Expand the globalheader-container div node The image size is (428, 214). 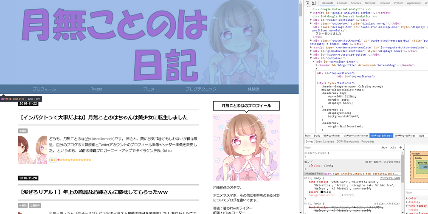click(311, 51)
